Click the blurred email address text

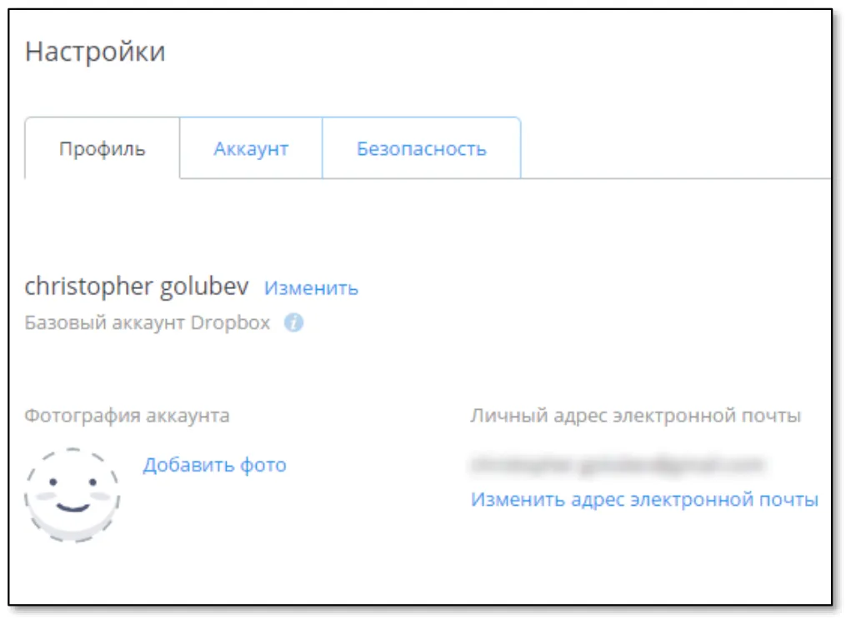pos(618,465)
